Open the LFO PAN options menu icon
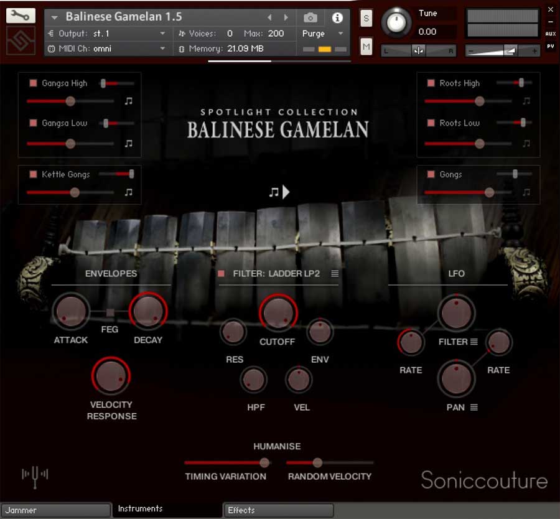560x519 pixels. (474, 407)
